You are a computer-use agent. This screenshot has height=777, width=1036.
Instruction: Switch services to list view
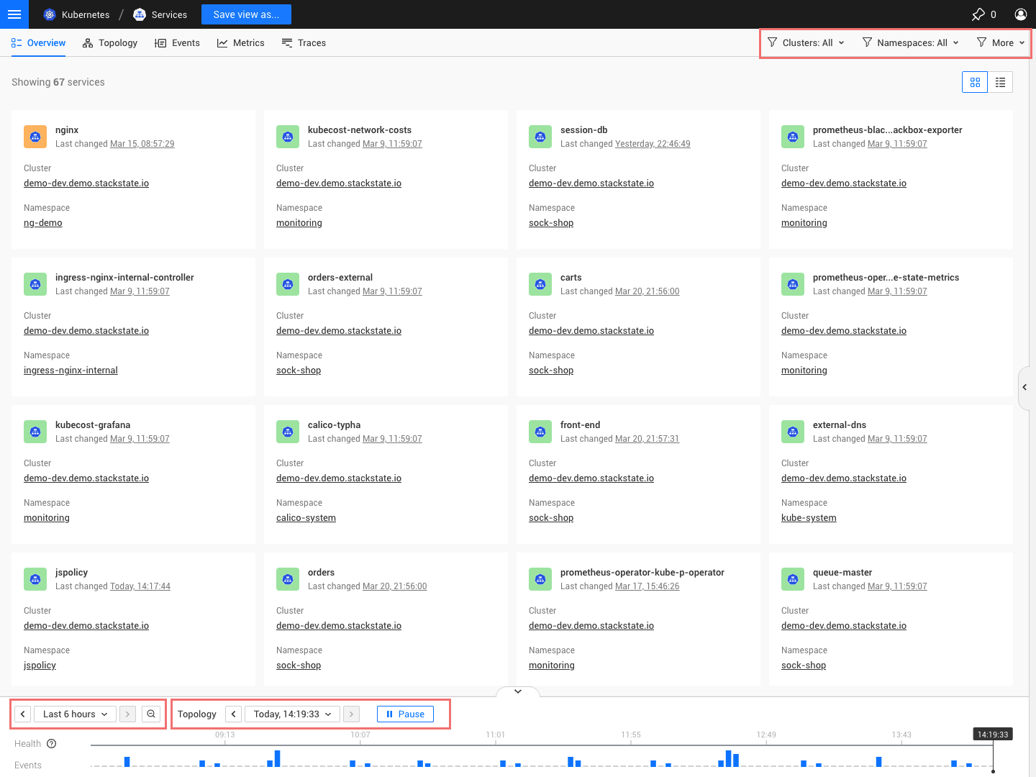tap(1000, 82)
